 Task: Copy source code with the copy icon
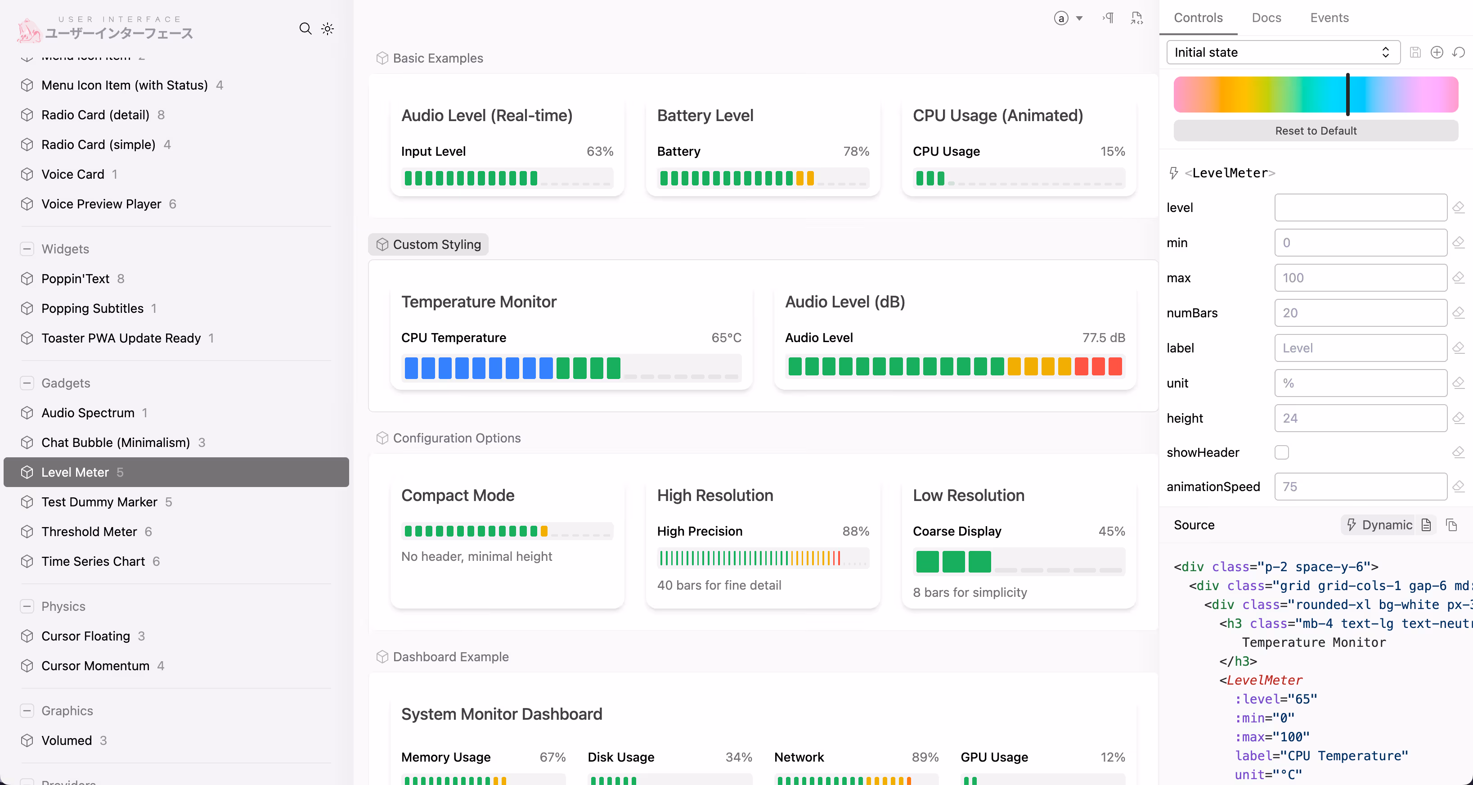point(1451,525)
